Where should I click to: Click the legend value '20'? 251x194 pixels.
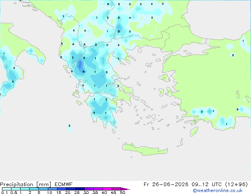(x=68, y=192)
